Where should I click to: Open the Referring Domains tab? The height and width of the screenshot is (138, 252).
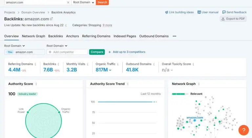click(96, 36)
